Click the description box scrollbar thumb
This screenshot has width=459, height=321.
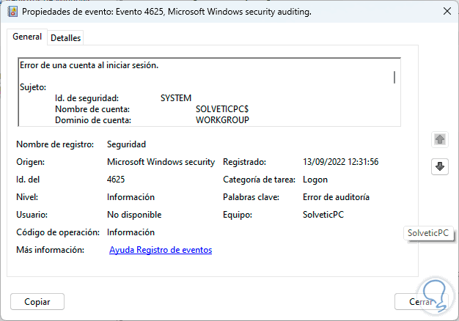[x=394, y=78]
